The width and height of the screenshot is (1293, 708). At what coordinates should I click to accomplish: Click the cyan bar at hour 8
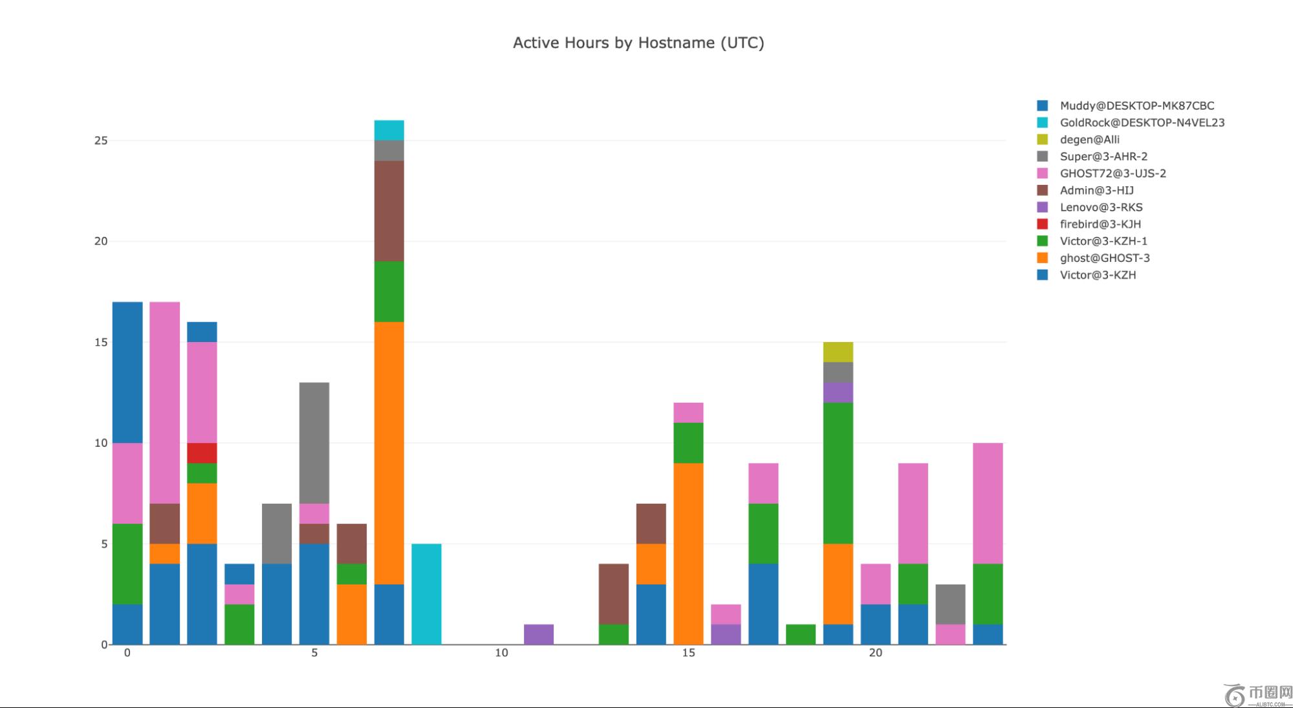coord(426,594)
